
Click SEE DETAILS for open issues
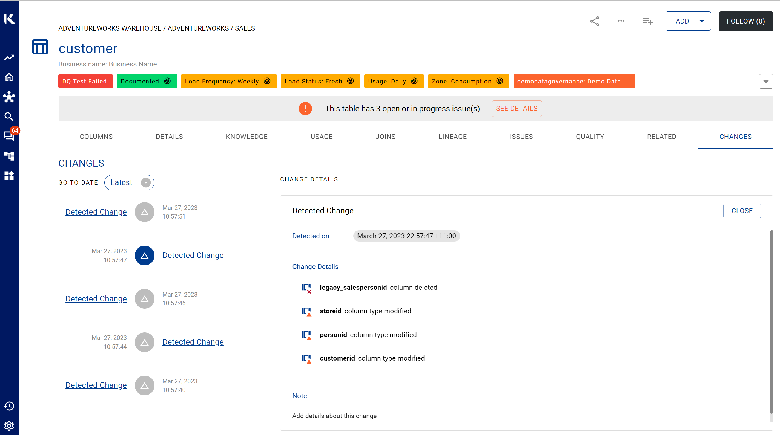pos(517,109)
